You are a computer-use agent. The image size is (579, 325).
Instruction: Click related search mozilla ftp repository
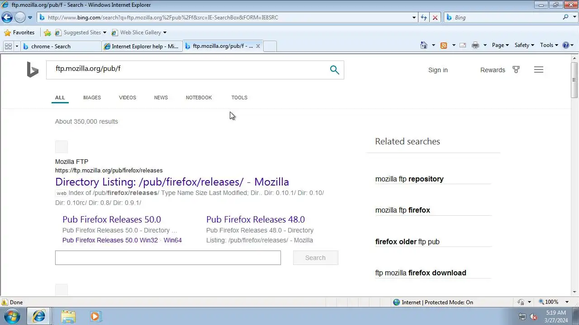(409, 179)
